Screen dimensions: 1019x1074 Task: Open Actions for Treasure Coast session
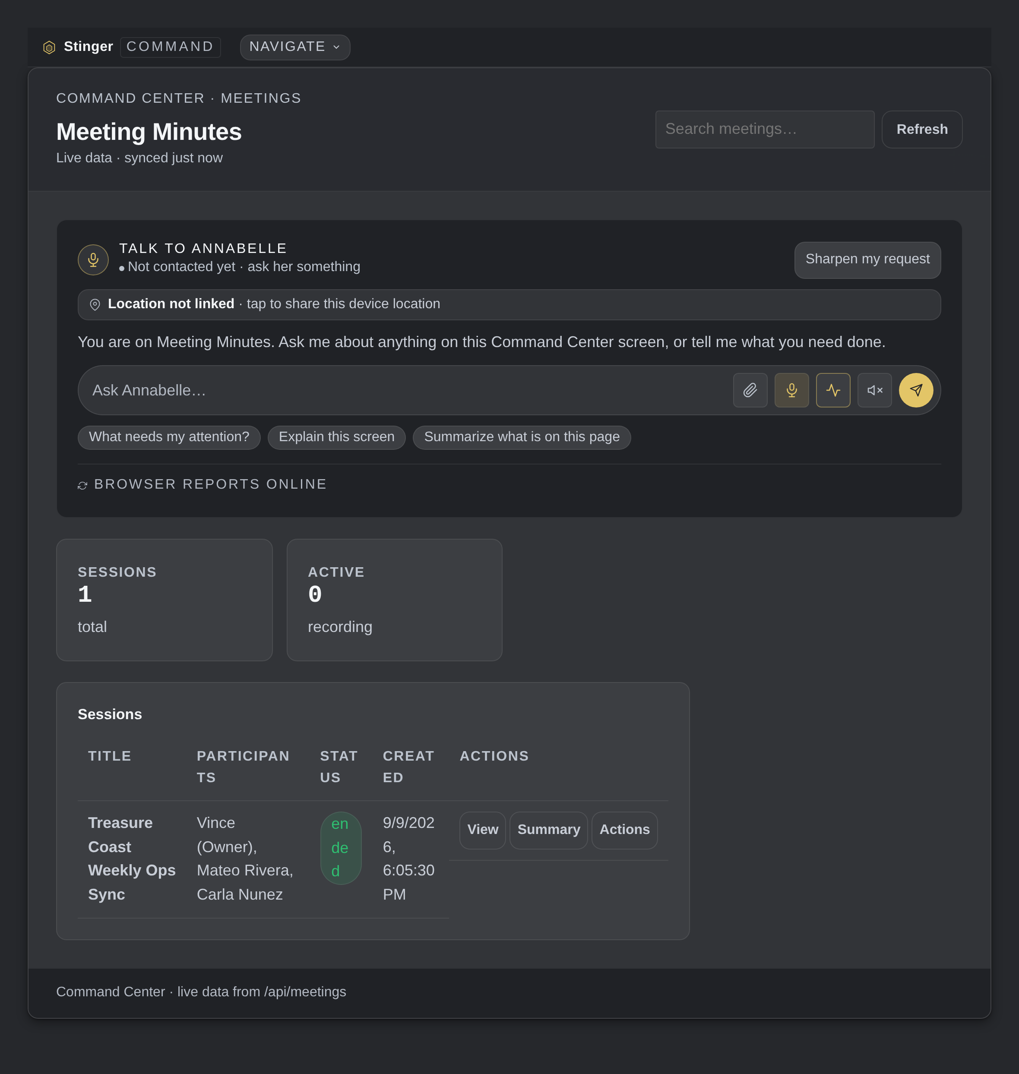624,830
